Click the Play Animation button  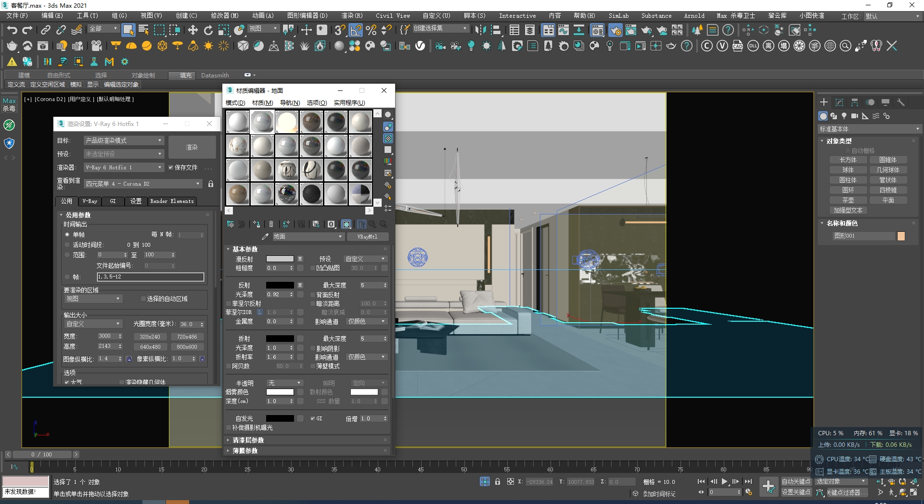click(724, 481)
